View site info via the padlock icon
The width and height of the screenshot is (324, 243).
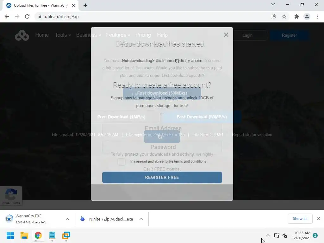[40, 16]
